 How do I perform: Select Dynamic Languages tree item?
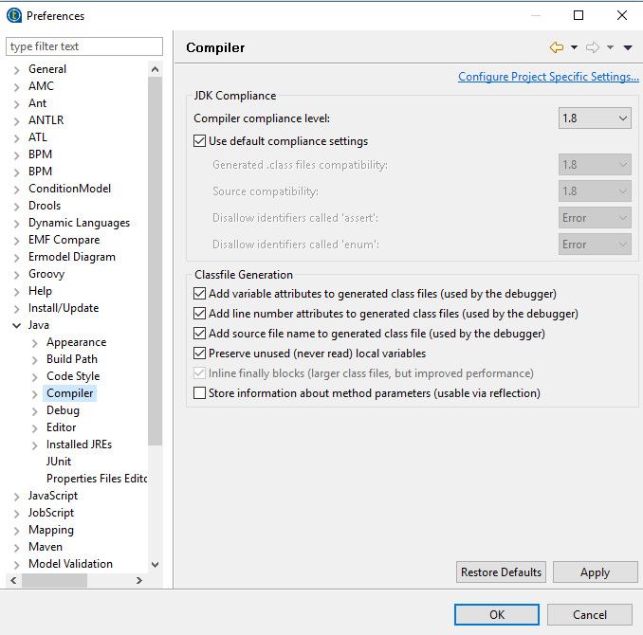[79, 223]
